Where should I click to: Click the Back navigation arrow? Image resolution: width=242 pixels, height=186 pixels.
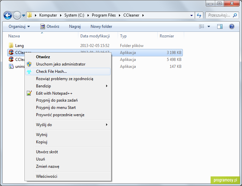8,15
